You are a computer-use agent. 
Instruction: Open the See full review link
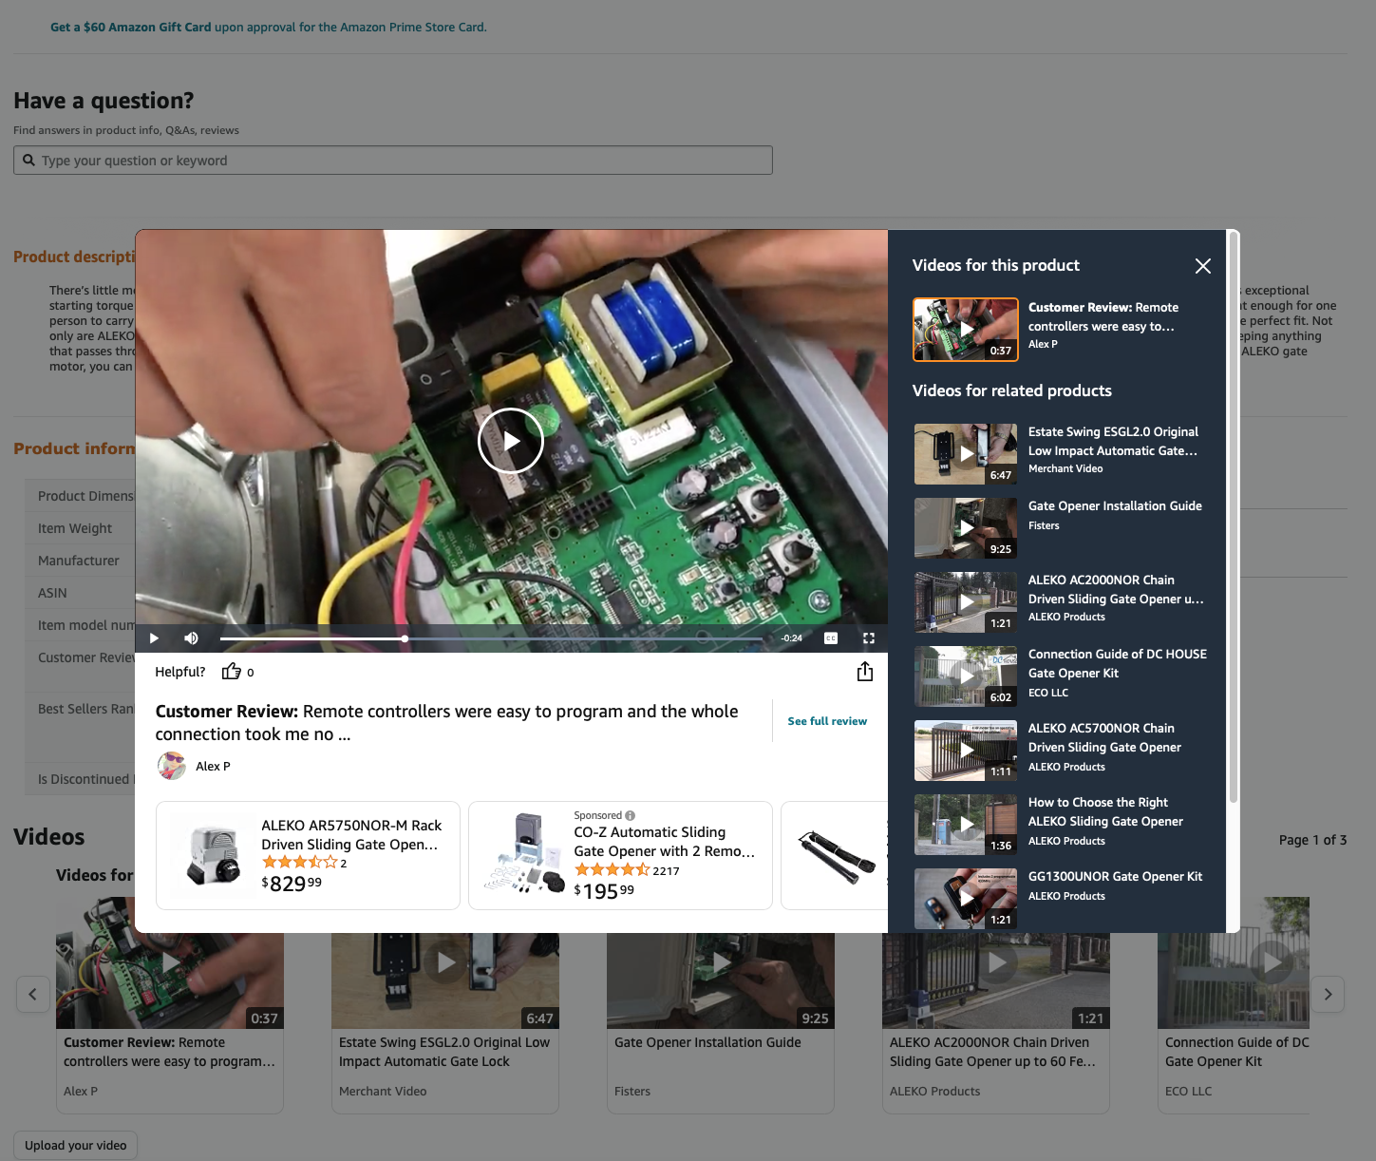pyautogui.click(x=827, y=721)
